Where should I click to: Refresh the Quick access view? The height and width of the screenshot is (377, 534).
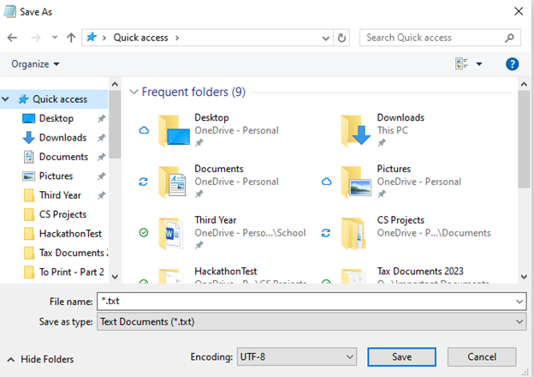[x=341, y=38]
